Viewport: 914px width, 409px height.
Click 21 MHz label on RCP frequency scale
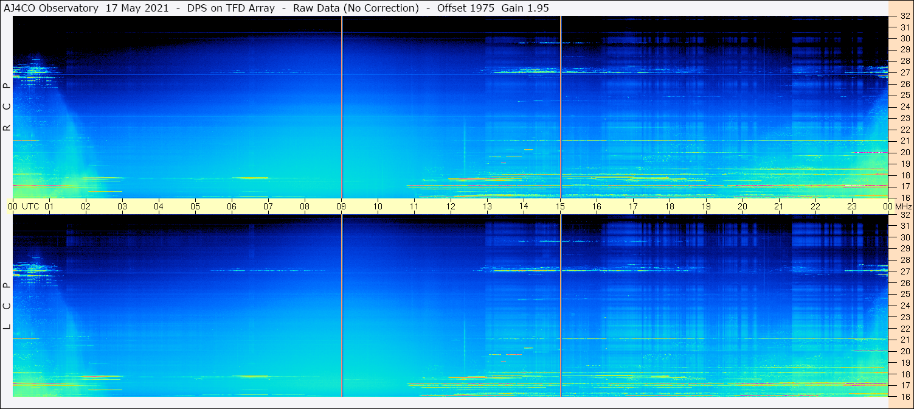click(x=904, y=141)
